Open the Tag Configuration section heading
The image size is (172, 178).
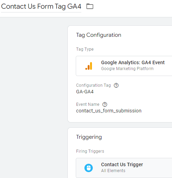pos(99,35)
